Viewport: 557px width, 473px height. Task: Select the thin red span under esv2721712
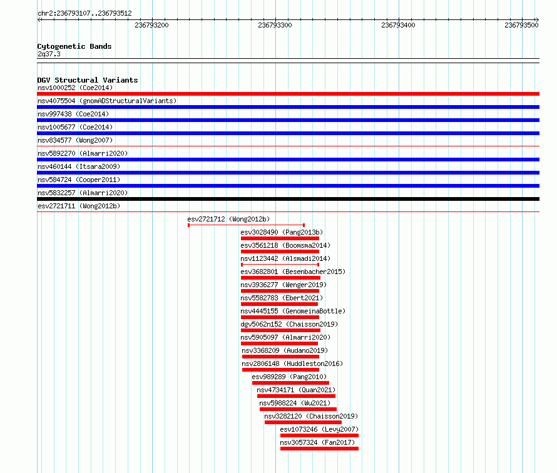tap(246, 225)
